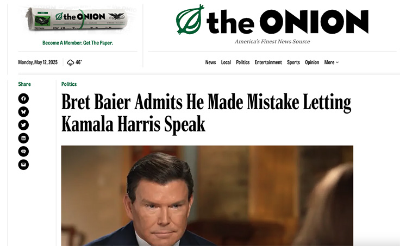
Task: Go to the Local section
Action: point(226,62)
